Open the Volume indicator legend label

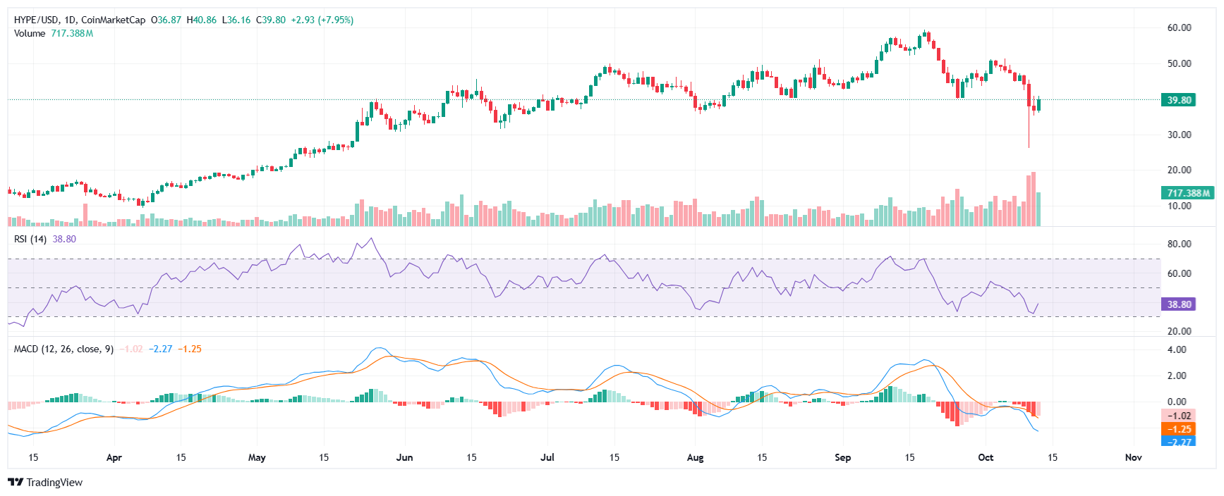(x=30, y=33)
